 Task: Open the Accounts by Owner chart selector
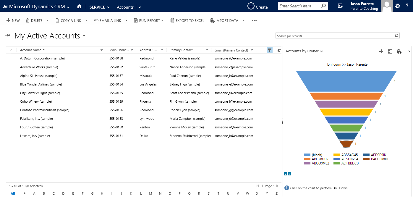point(322,51)
